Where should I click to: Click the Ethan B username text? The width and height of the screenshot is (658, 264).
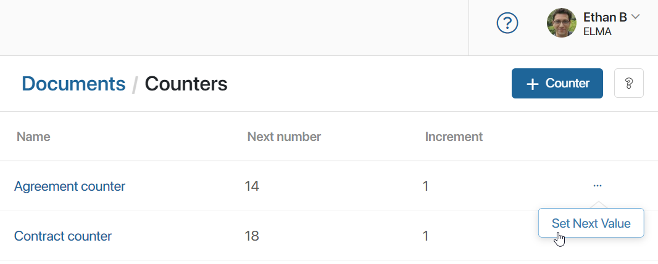pyautogui.click(x=605, y=17)
